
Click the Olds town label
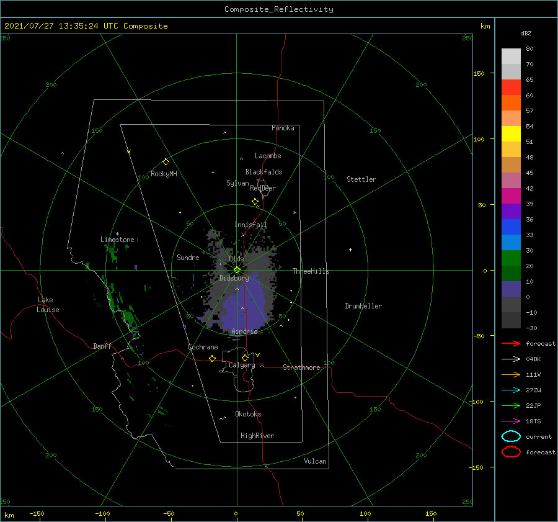tap(236, 259)
